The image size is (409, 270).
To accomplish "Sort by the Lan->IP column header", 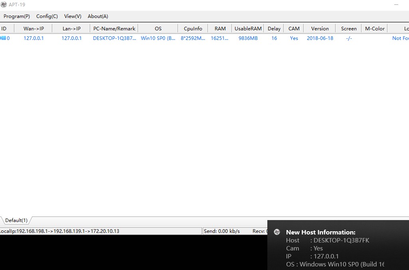I will point(71,28).
